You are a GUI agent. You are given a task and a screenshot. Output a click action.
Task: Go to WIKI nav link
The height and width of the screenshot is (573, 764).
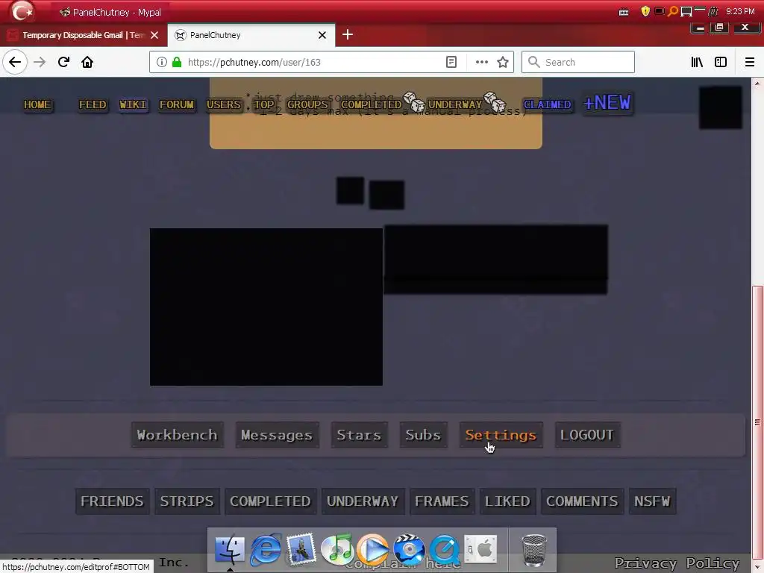coord(133,104)
